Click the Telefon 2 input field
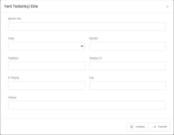 point(127,66)
